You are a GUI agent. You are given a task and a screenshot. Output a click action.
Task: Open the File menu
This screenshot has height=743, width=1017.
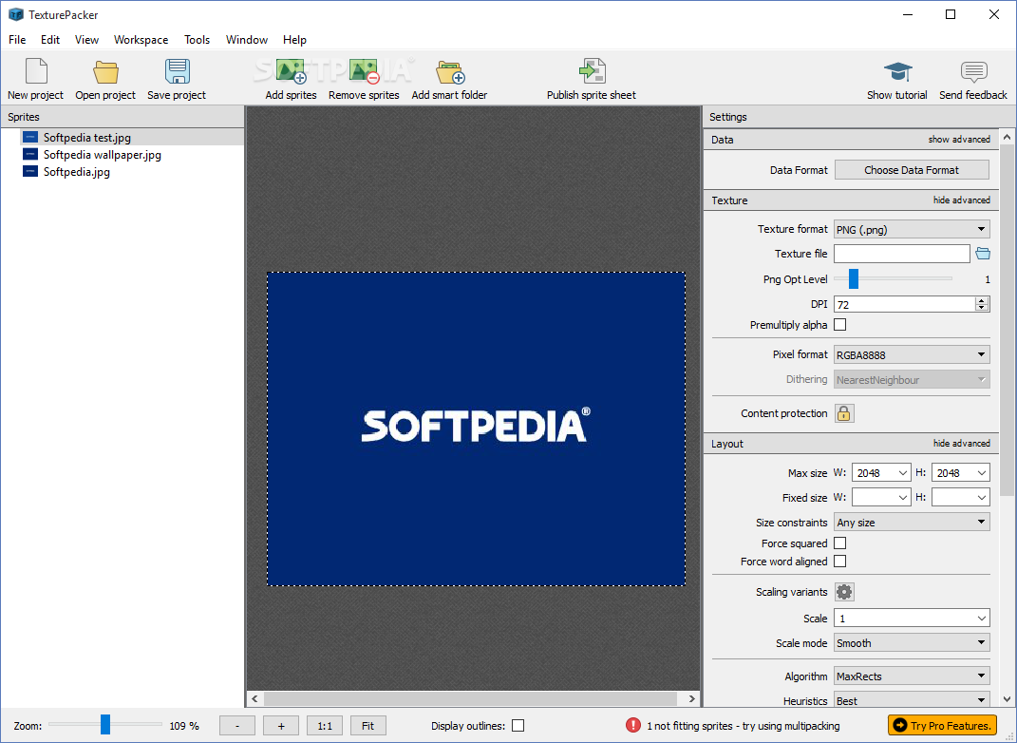click(17, 40)
